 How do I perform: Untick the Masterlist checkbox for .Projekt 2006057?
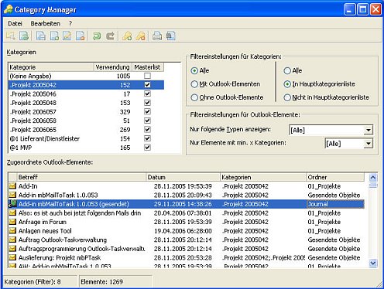tap(147, 111)
